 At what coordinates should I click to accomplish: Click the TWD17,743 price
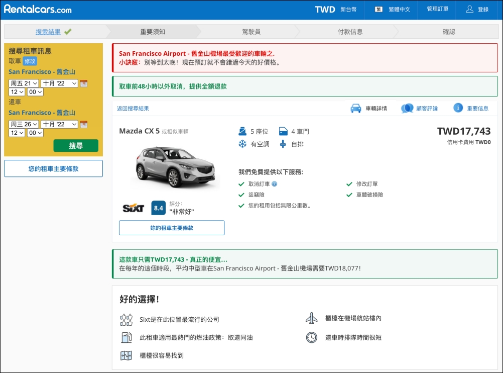pos(464,131)
